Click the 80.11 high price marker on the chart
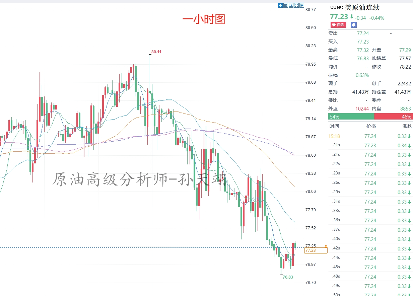The image size is (413, 296). [x=156, y=52]
